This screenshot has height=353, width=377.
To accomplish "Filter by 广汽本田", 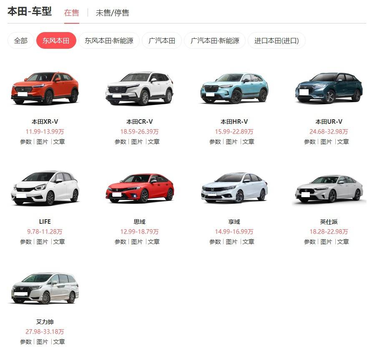I will pos(161,40).
